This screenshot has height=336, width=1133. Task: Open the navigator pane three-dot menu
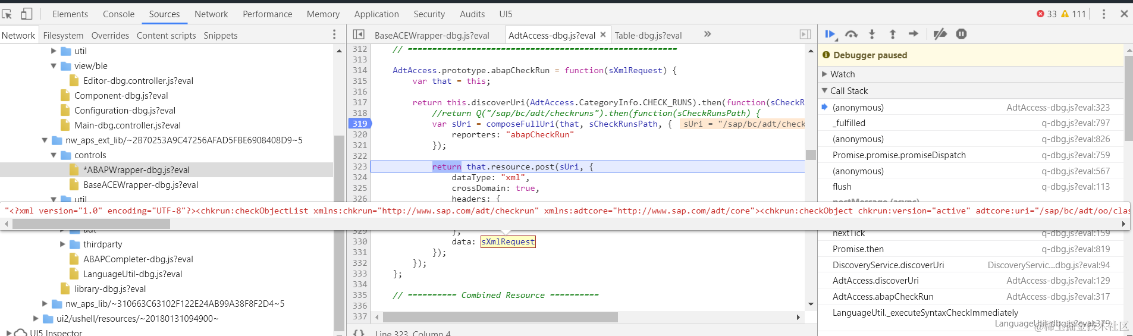click(x=334, y=35)
